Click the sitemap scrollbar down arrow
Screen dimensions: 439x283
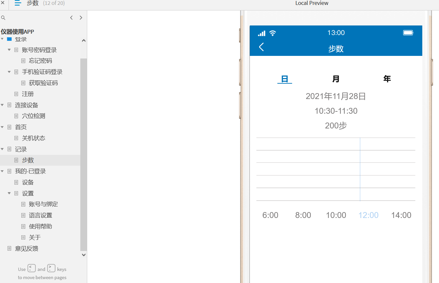point(84,255)
